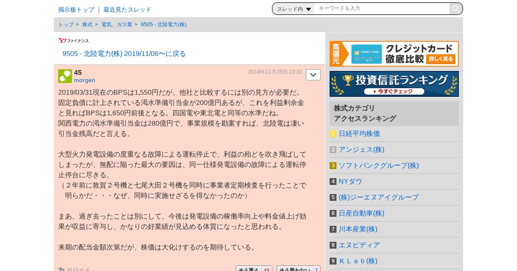This screenshot has width=517, height=271.
Task: Click the トップ breadcrumb
Action: tap(66, 25)
